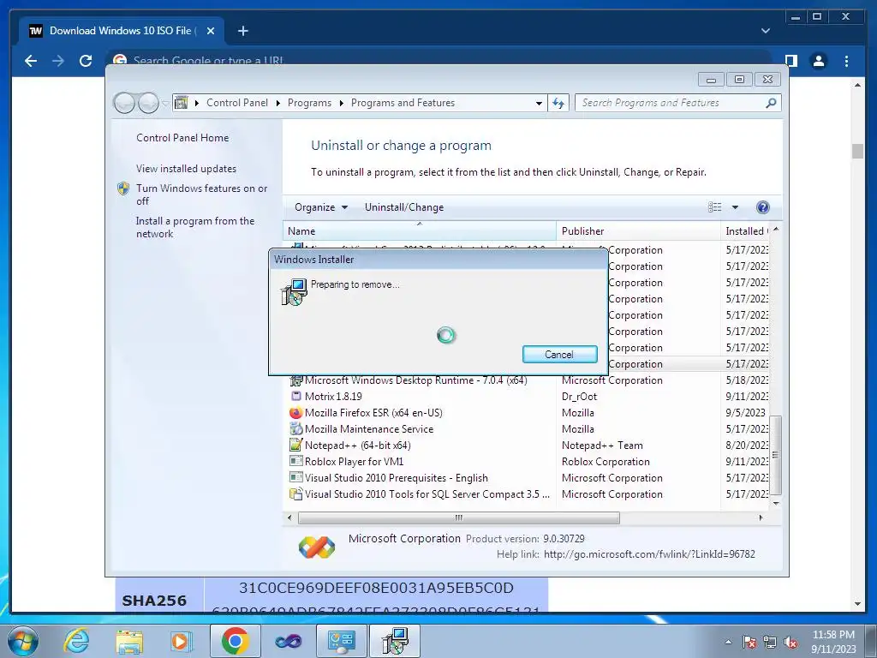Sort by Installed On column header

coord(745,230)
